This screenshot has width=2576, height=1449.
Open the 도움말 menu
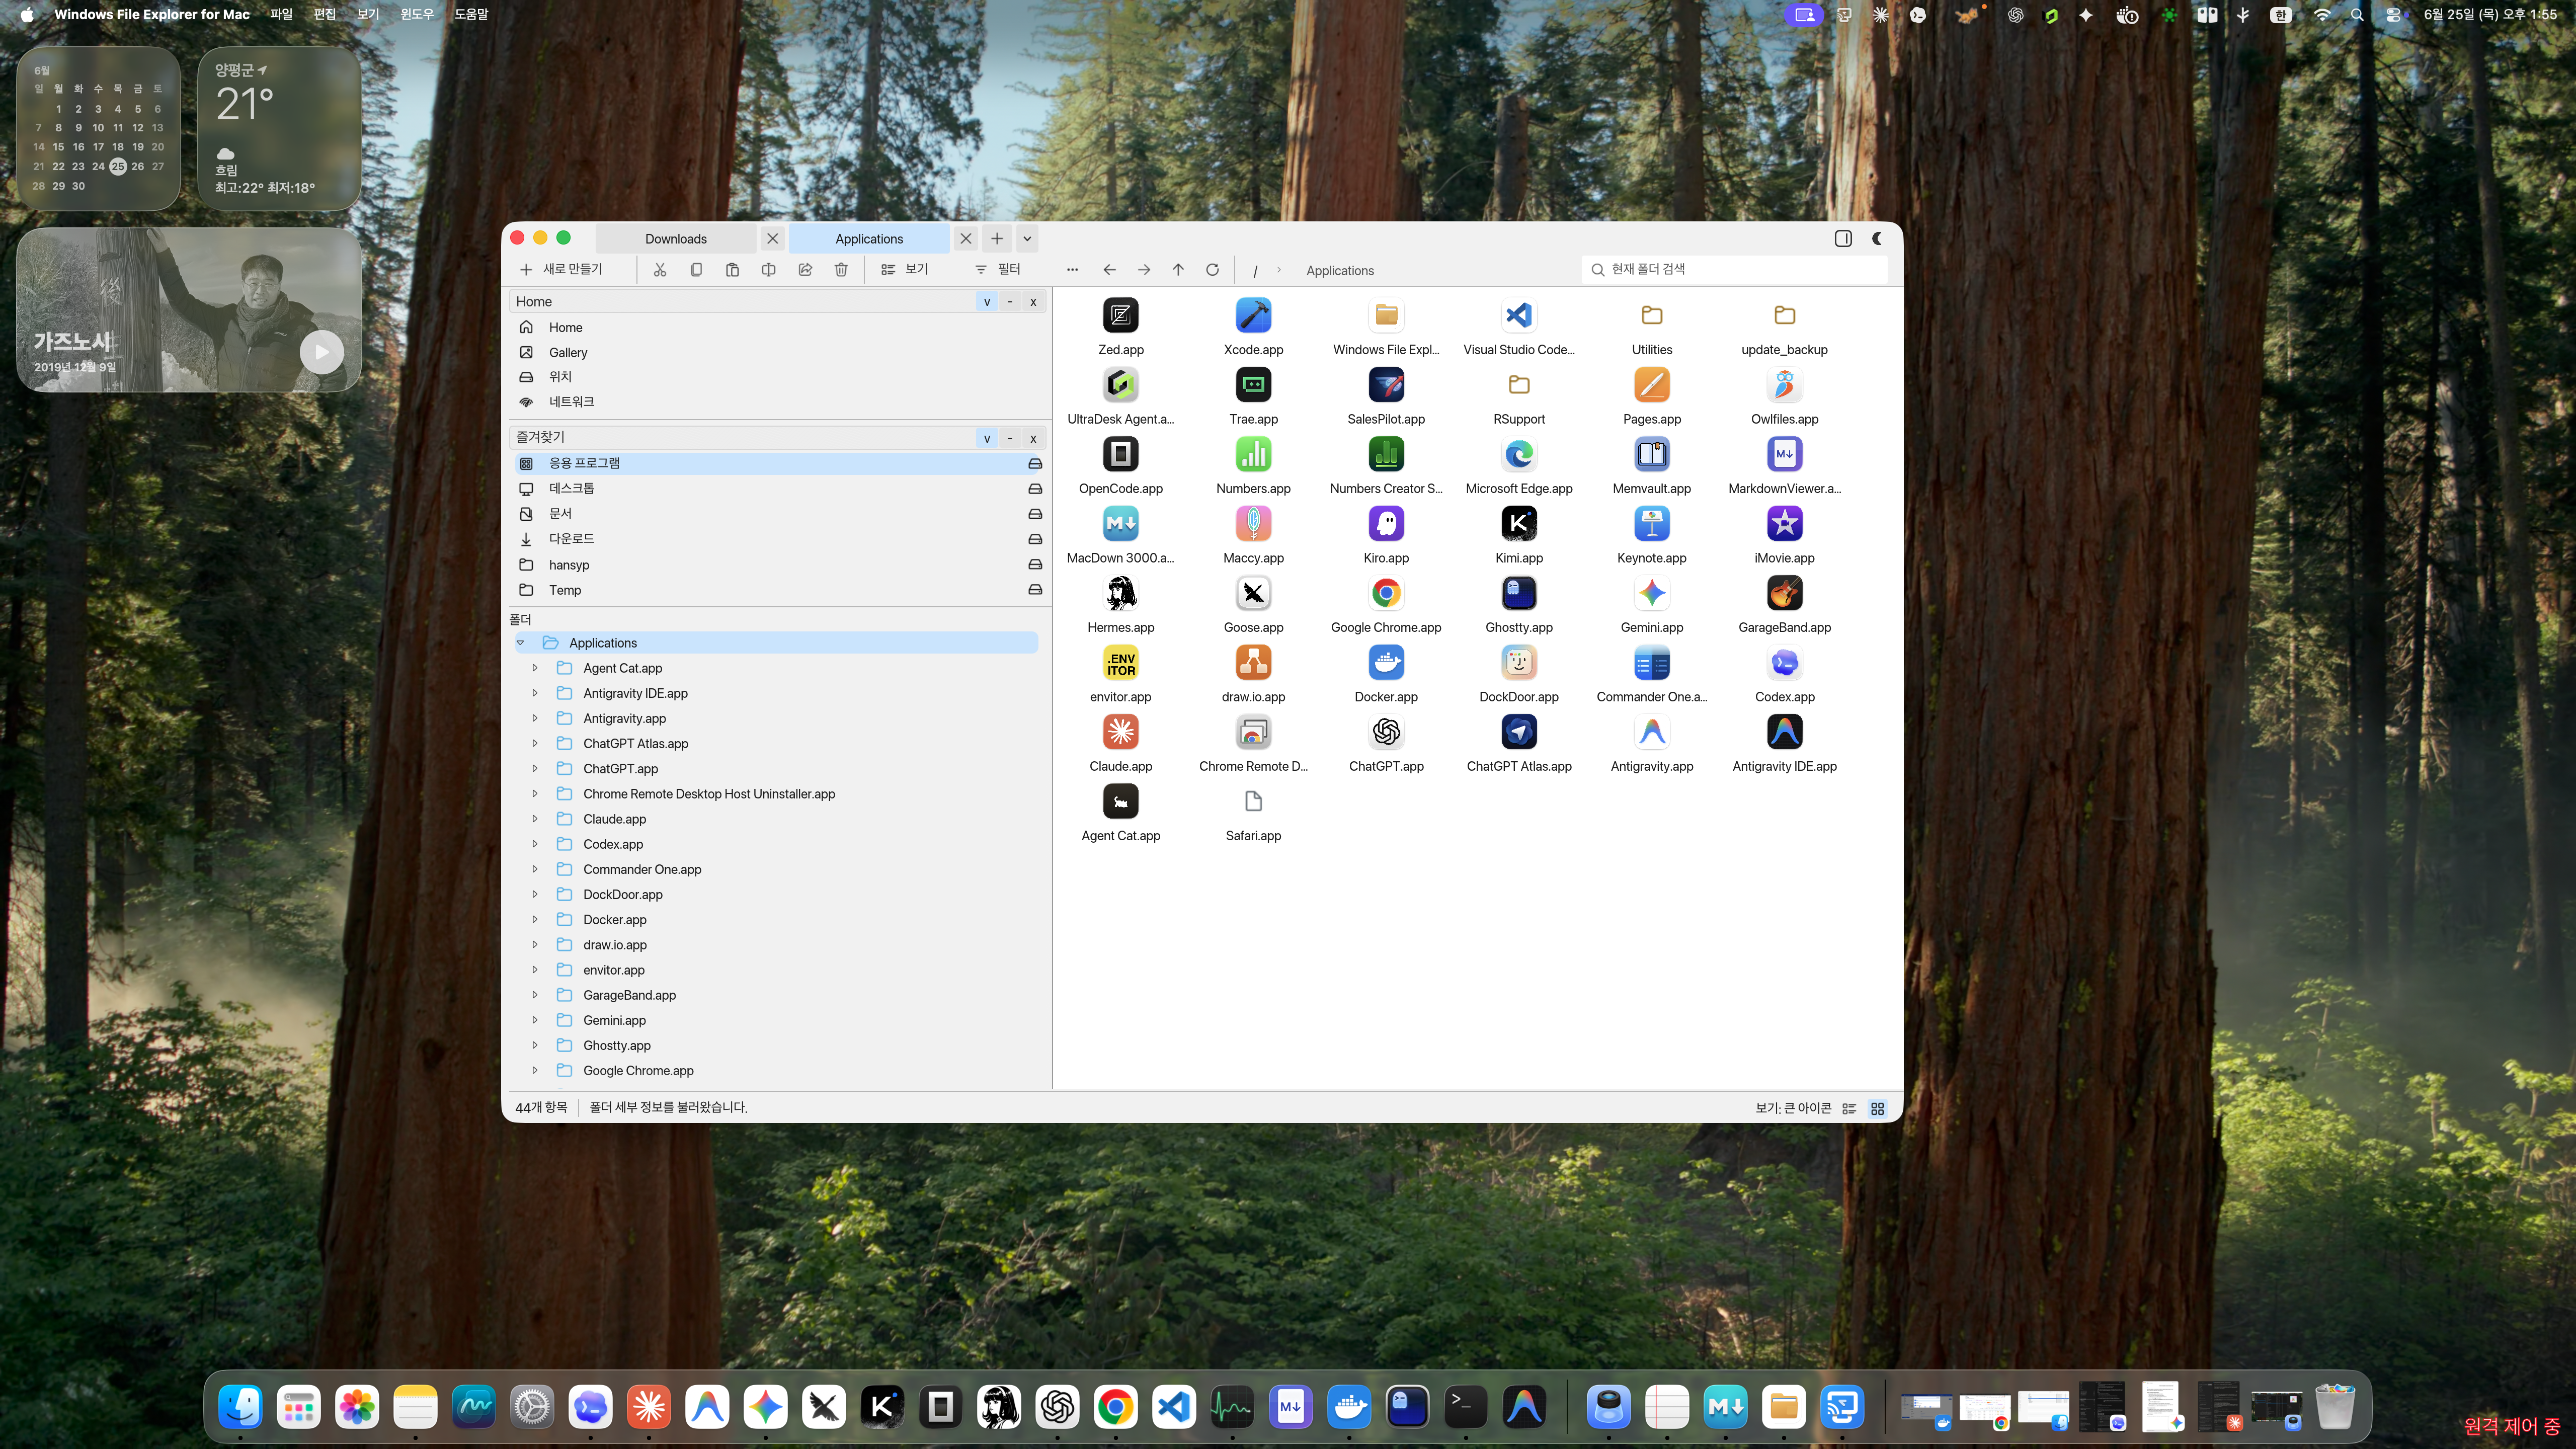click(x=471, y=14)
